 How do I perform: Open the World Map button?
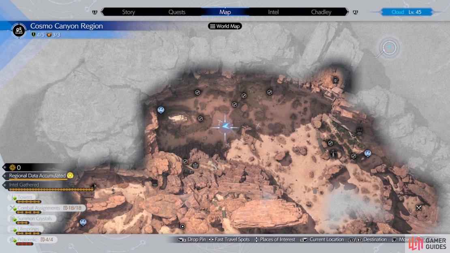225,26
